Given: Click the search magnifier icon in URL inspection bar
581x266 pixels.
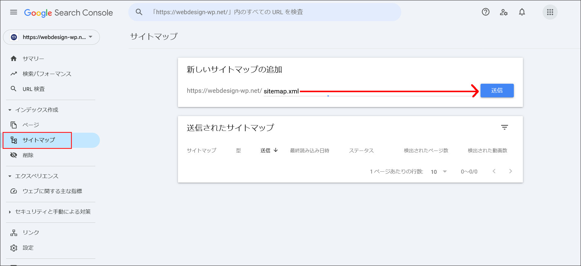Looking at the screenshot, I should coord(139,12).
